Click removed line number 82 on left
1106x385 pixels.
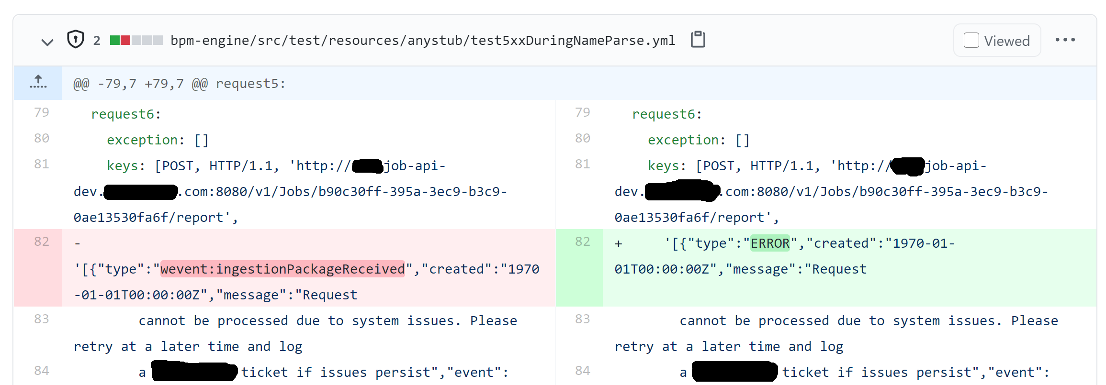(x=42, y=242)
